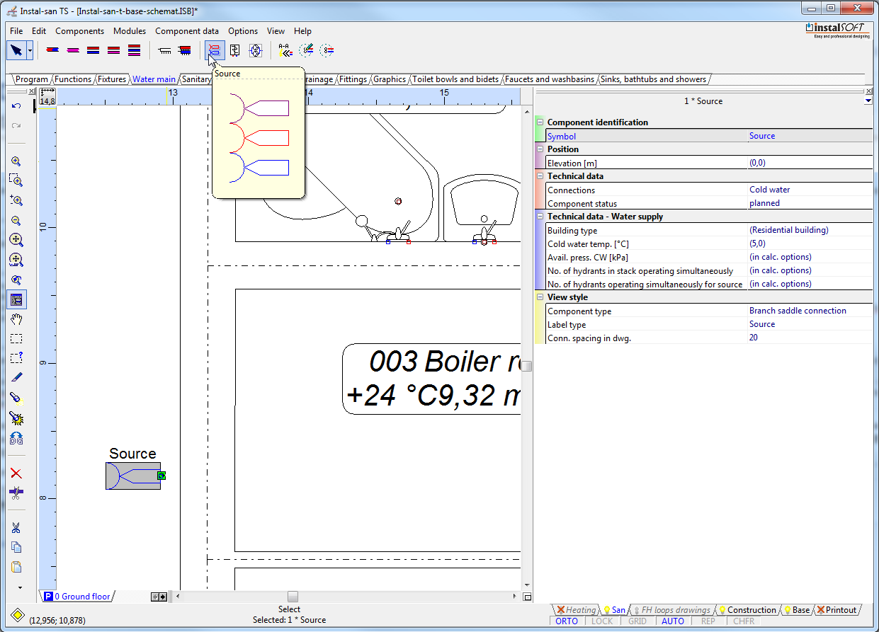Click zoom to fit all icon
This screenshot has height=632, width=879.
tap(16, 240)
